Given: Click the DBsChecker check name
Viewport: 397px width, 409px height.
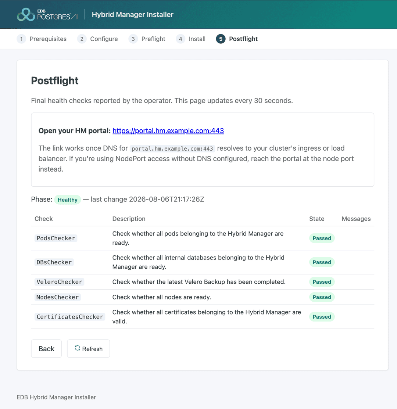Looking at the screenshot, I should click(x=54, y=262).
